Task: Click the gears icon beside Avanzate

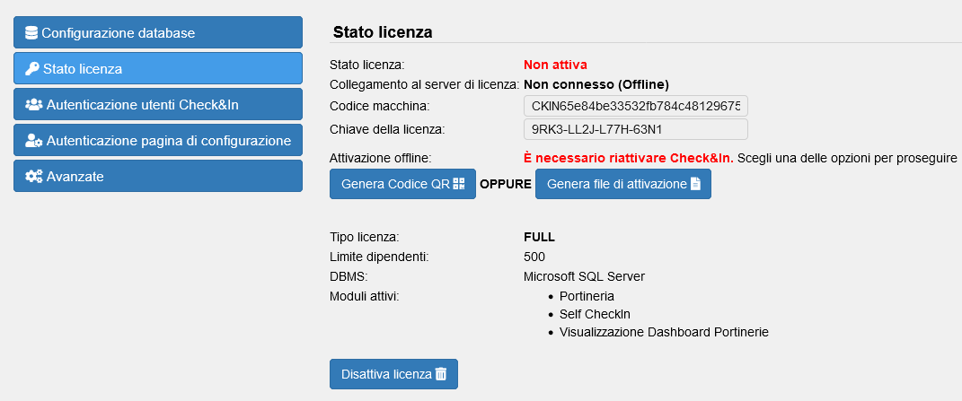Action: coord(34,177)
